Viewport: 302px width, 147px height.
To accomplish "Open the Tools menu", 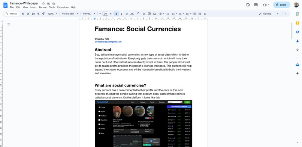I will click(52, 7).
